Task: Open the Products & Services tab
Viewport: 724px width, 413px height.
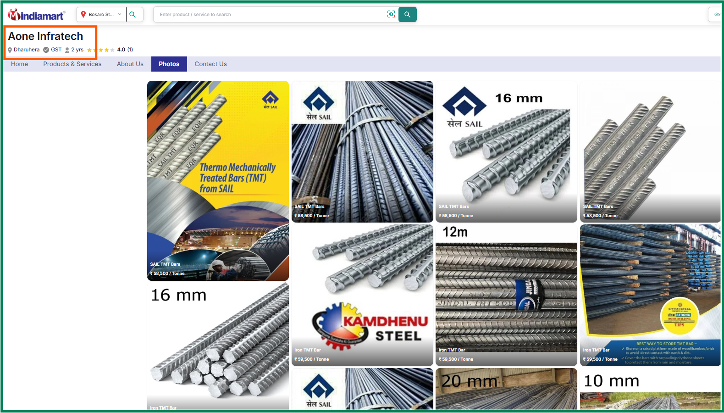Action: 72,64
